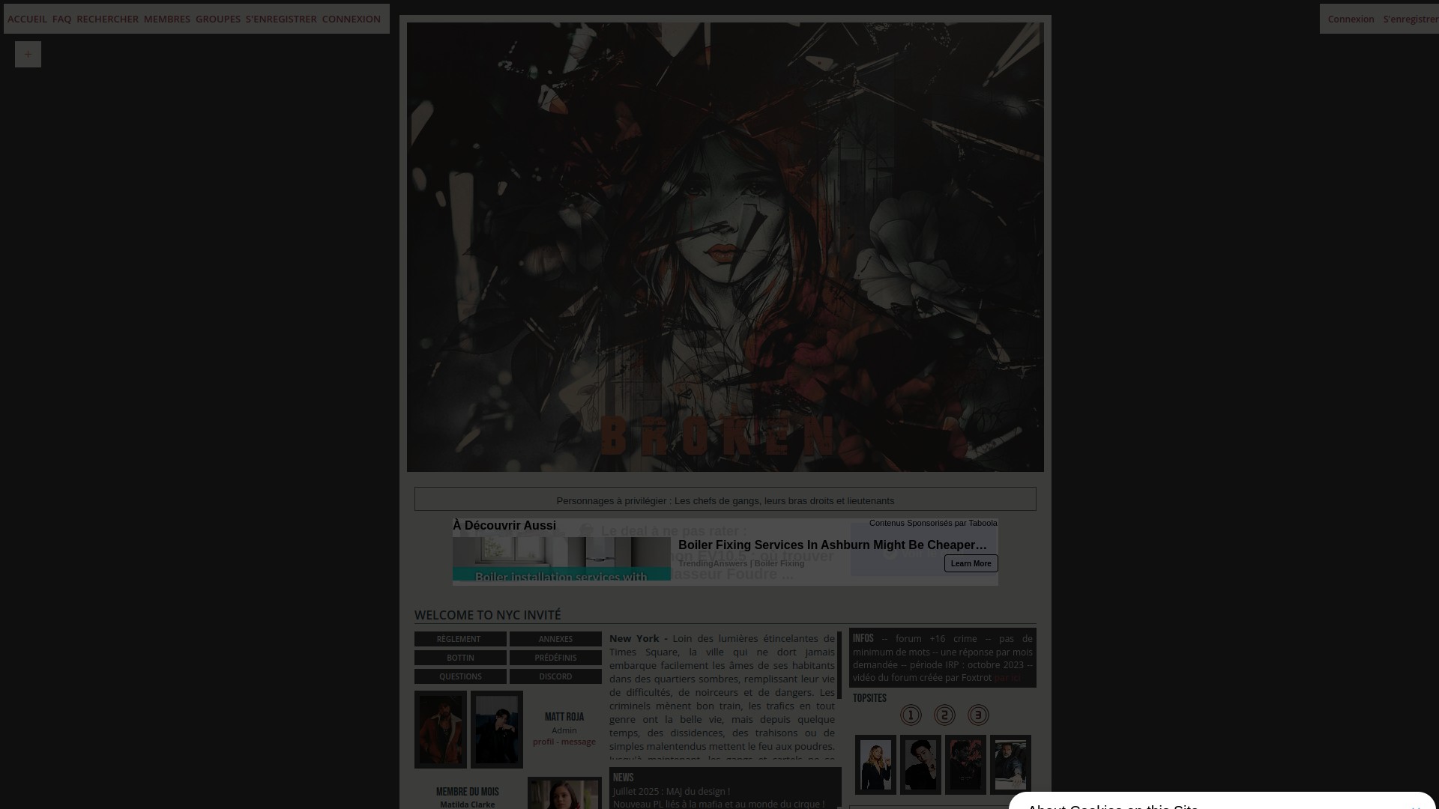
Task: Open the QUESTIONS button
Action: tap(460, 676)
